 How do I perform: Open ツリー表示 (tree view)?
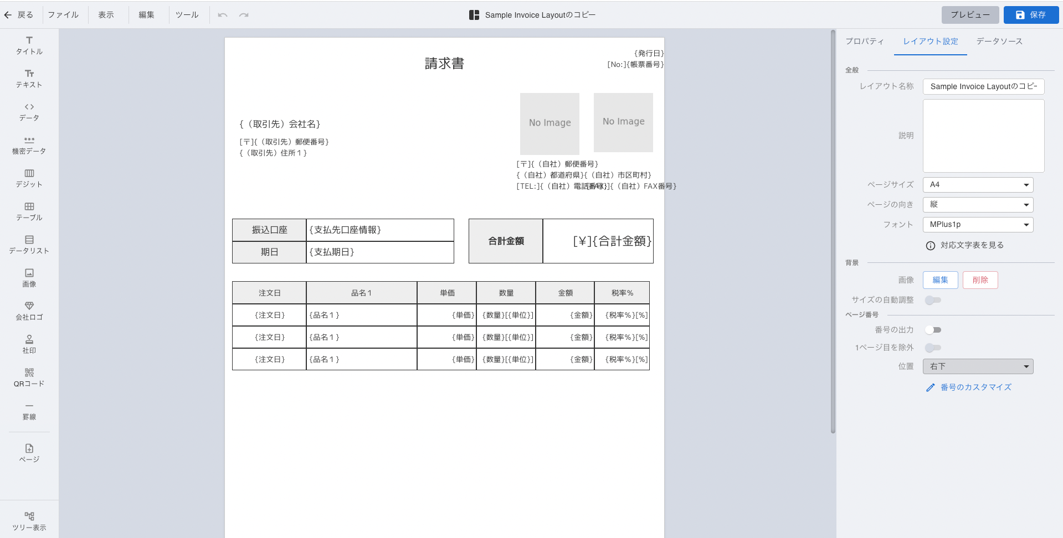click(29, 521)
